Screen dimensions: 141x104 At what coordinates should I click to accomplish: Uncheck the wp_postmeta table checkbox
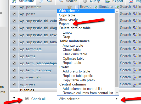(14, 7)
